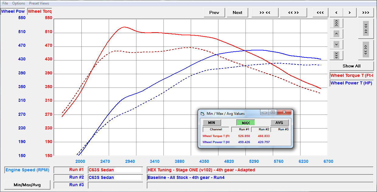The height and width of the screenshot is (192, 377).
Task: Click the '>> <<' horizontal compress button
Action: [x=265, y=12]
